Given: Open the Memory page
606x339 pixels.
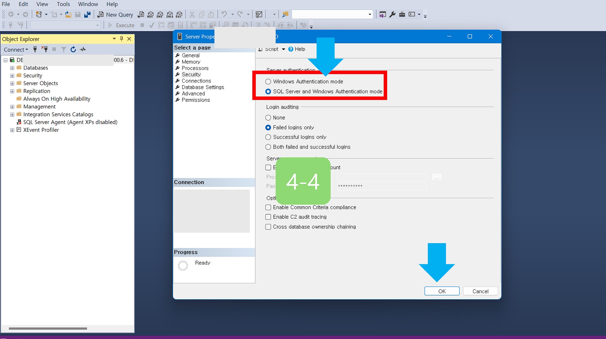Looking at the screenshot, I should click(x=191, y=62).
